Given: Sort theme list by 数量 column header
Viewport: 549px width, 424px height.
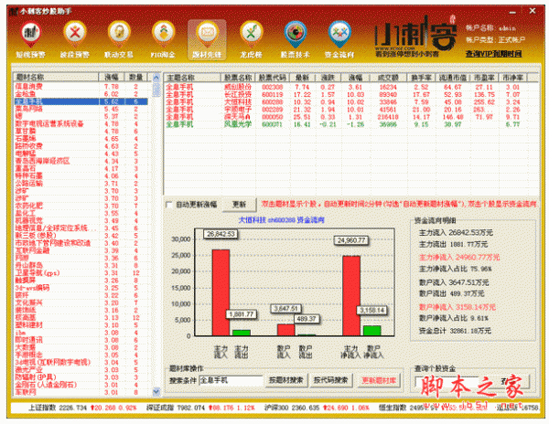Looking at the screenshot, I should click(x=135, y=77).
